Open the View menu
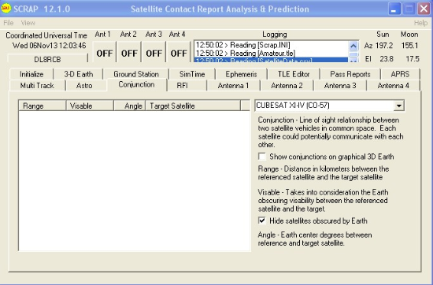The image size is (433, 285). pyautogui.click(x=28, y=23)
